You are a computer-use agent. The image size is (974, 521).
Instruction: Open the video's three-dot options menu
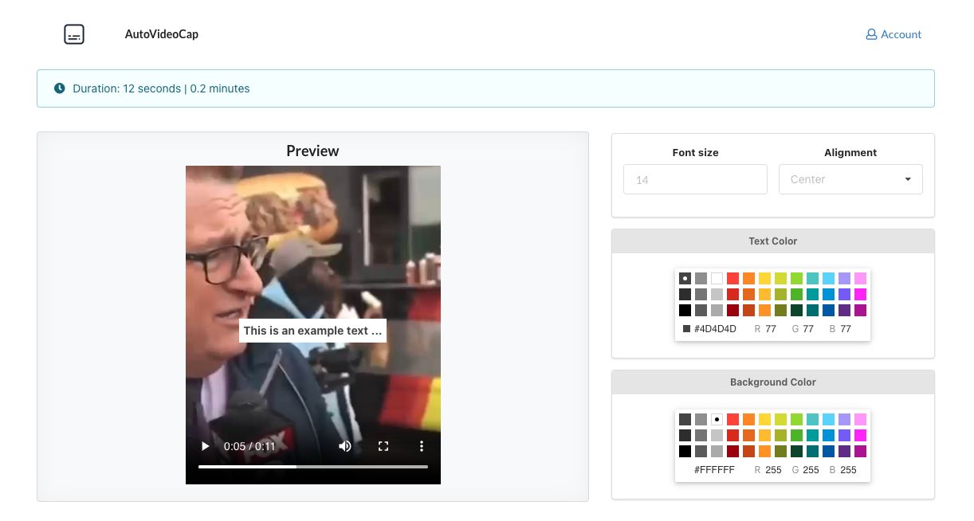click(x=422, y=446)
